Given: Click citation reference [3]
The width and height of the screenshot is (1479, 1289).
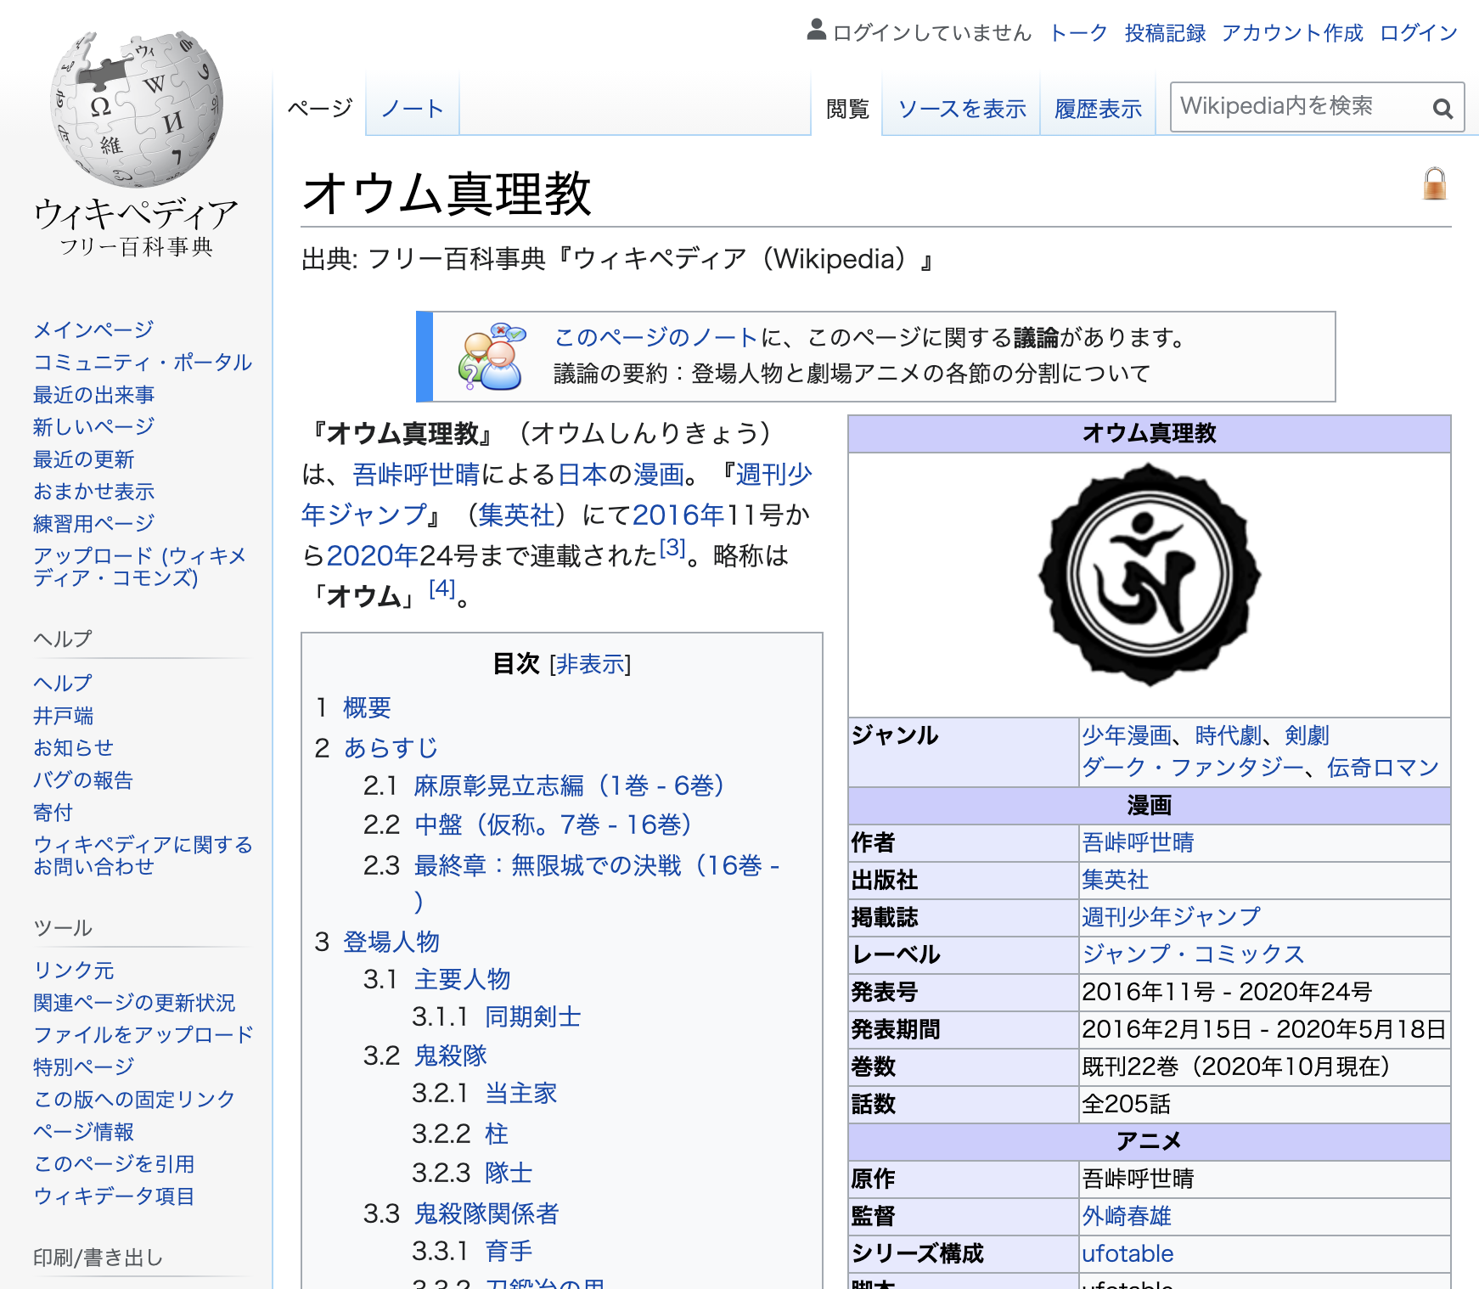Looking at the screenshot, I should [672, 548].
